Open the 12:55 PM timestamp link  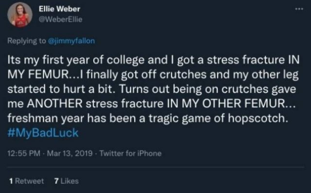[24, 153]
